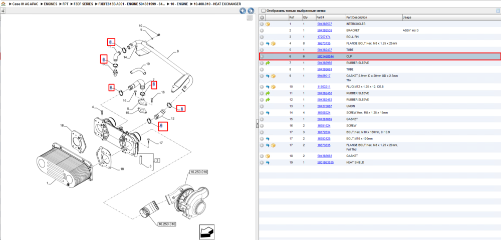Click the blue previous-page arrow
501x240 pixels.
pyautogui.click(x=243, y=11)
